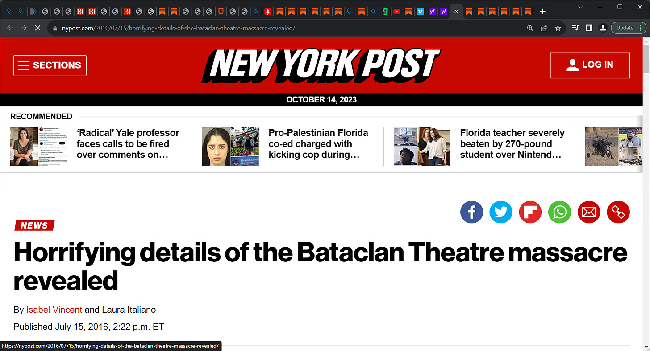Close the current active tab
The image size is (650, 351).
pos(456,12)
